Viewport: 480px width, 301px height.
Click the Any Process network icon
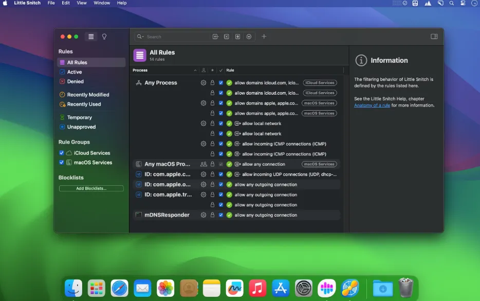(x=139, y=83)
